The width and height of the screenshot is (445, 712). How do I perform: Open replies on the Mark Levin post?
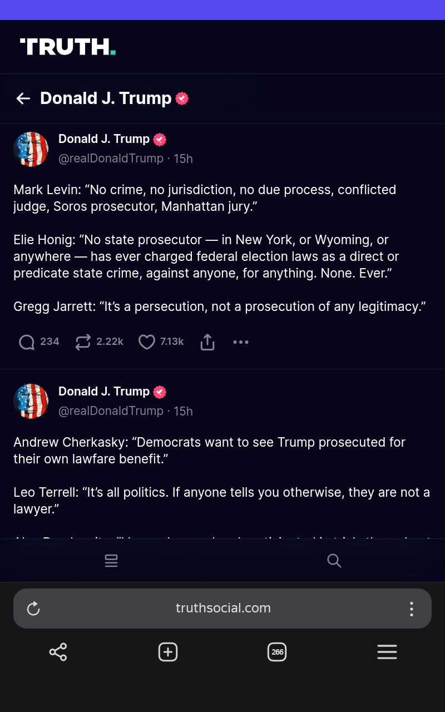coord(27,342)
